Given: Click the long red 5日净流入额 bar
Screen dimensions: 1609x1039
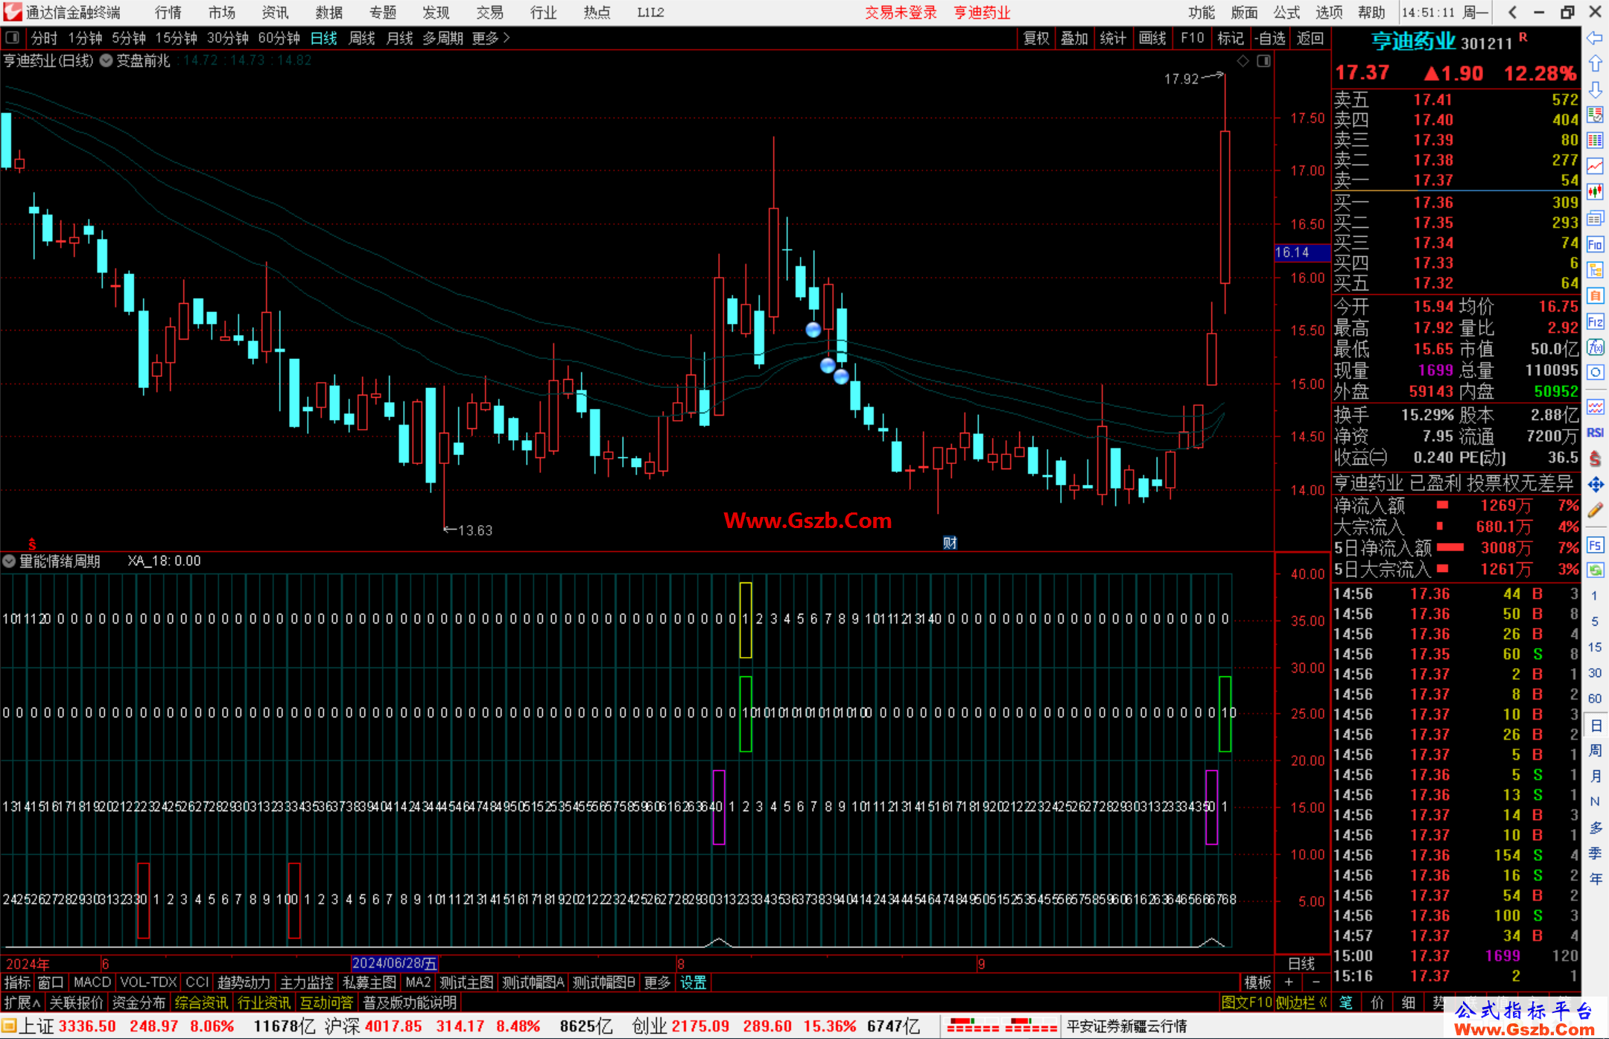Looking at the screenshot, I should [1450, 547].
